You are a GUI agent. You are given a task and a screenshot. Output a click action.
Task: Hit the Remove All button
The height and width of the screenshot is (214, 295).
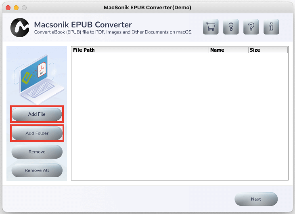(37, 170)
